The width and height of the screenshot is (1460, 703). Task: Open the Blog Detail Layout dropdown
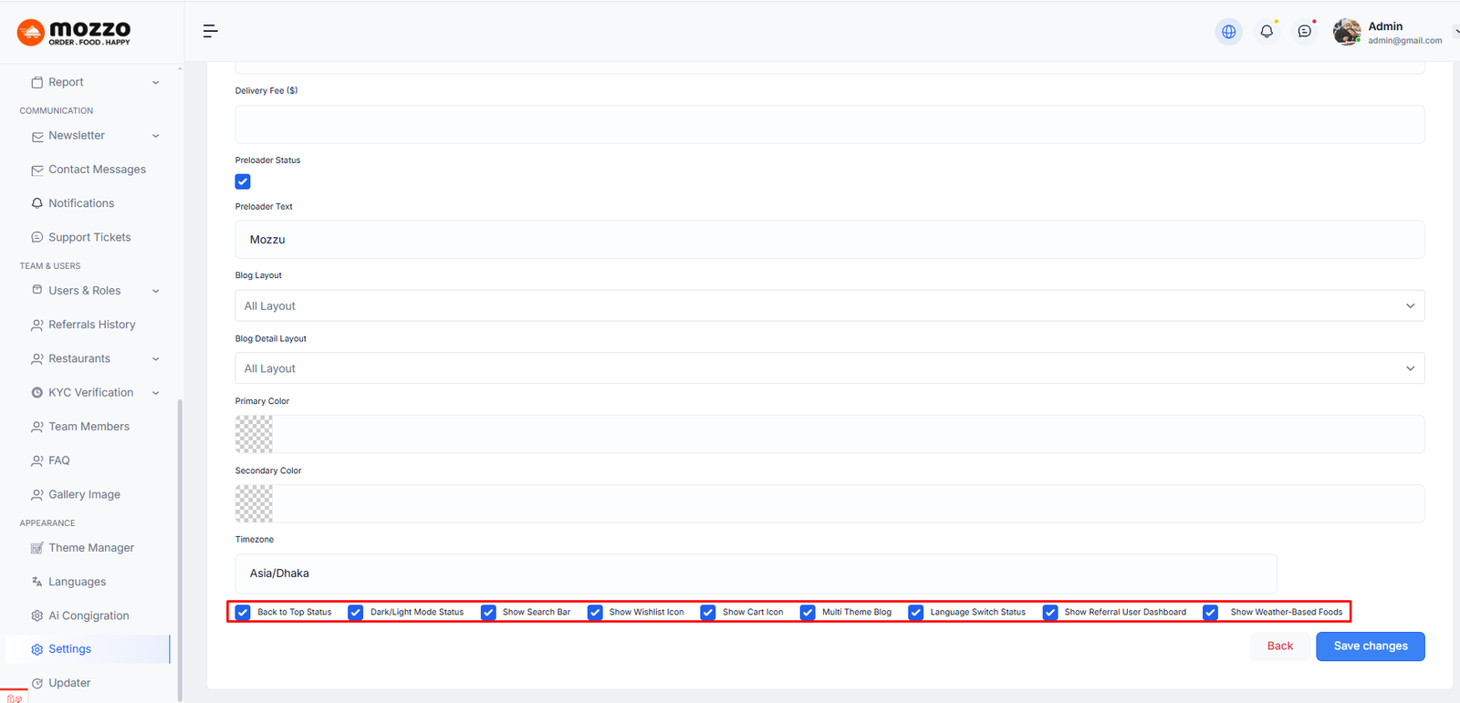click(829, 369)
